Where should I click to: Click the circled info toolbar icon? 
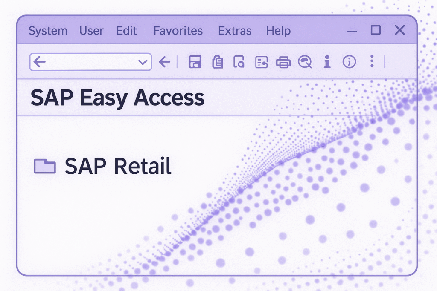[x=349, y=62]
